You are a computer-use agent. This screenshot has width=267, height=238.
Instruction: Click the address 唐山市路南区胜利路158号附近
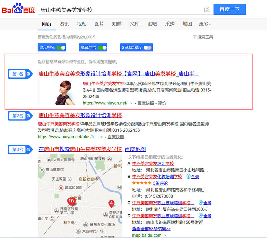point(174,222)
